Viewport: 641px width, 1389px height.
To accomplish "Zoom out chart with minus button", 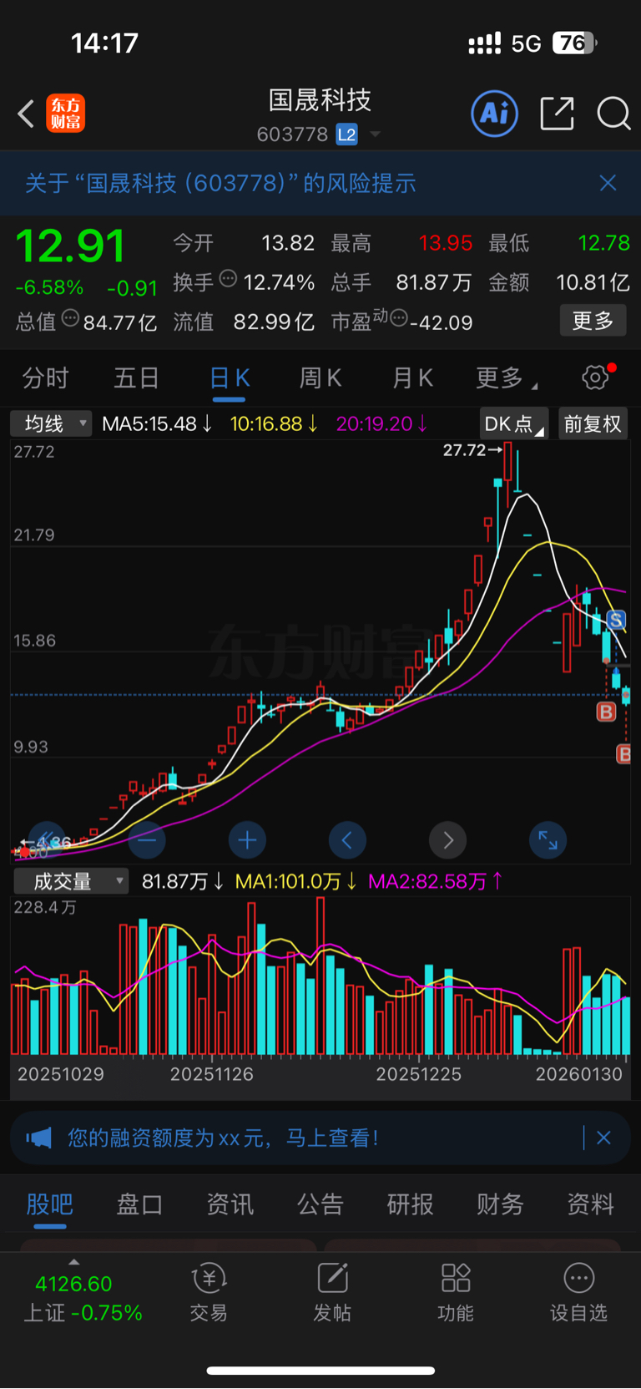I will click(147, 840).
